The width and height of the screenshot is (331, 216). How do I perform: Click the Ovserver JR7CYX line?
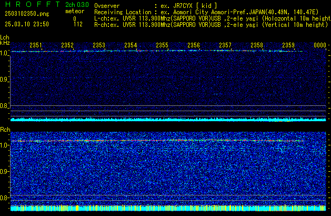click(156, 6)
